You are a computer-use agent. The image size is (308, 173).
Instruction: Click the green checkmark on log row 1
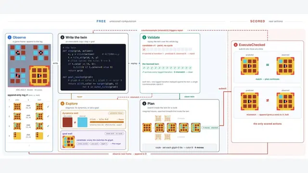(x=48, y=107)
